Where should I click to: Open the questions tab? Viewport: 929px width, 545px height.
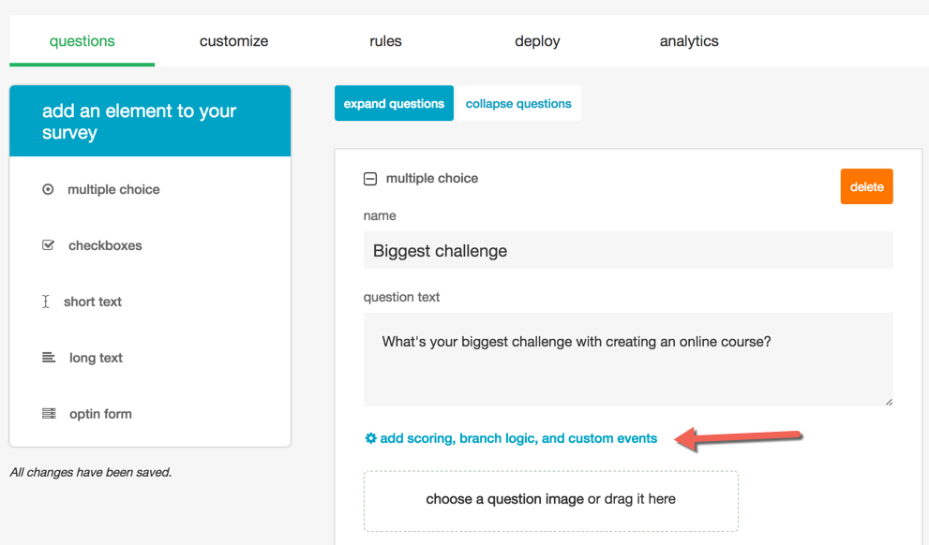tap(82, 41)
